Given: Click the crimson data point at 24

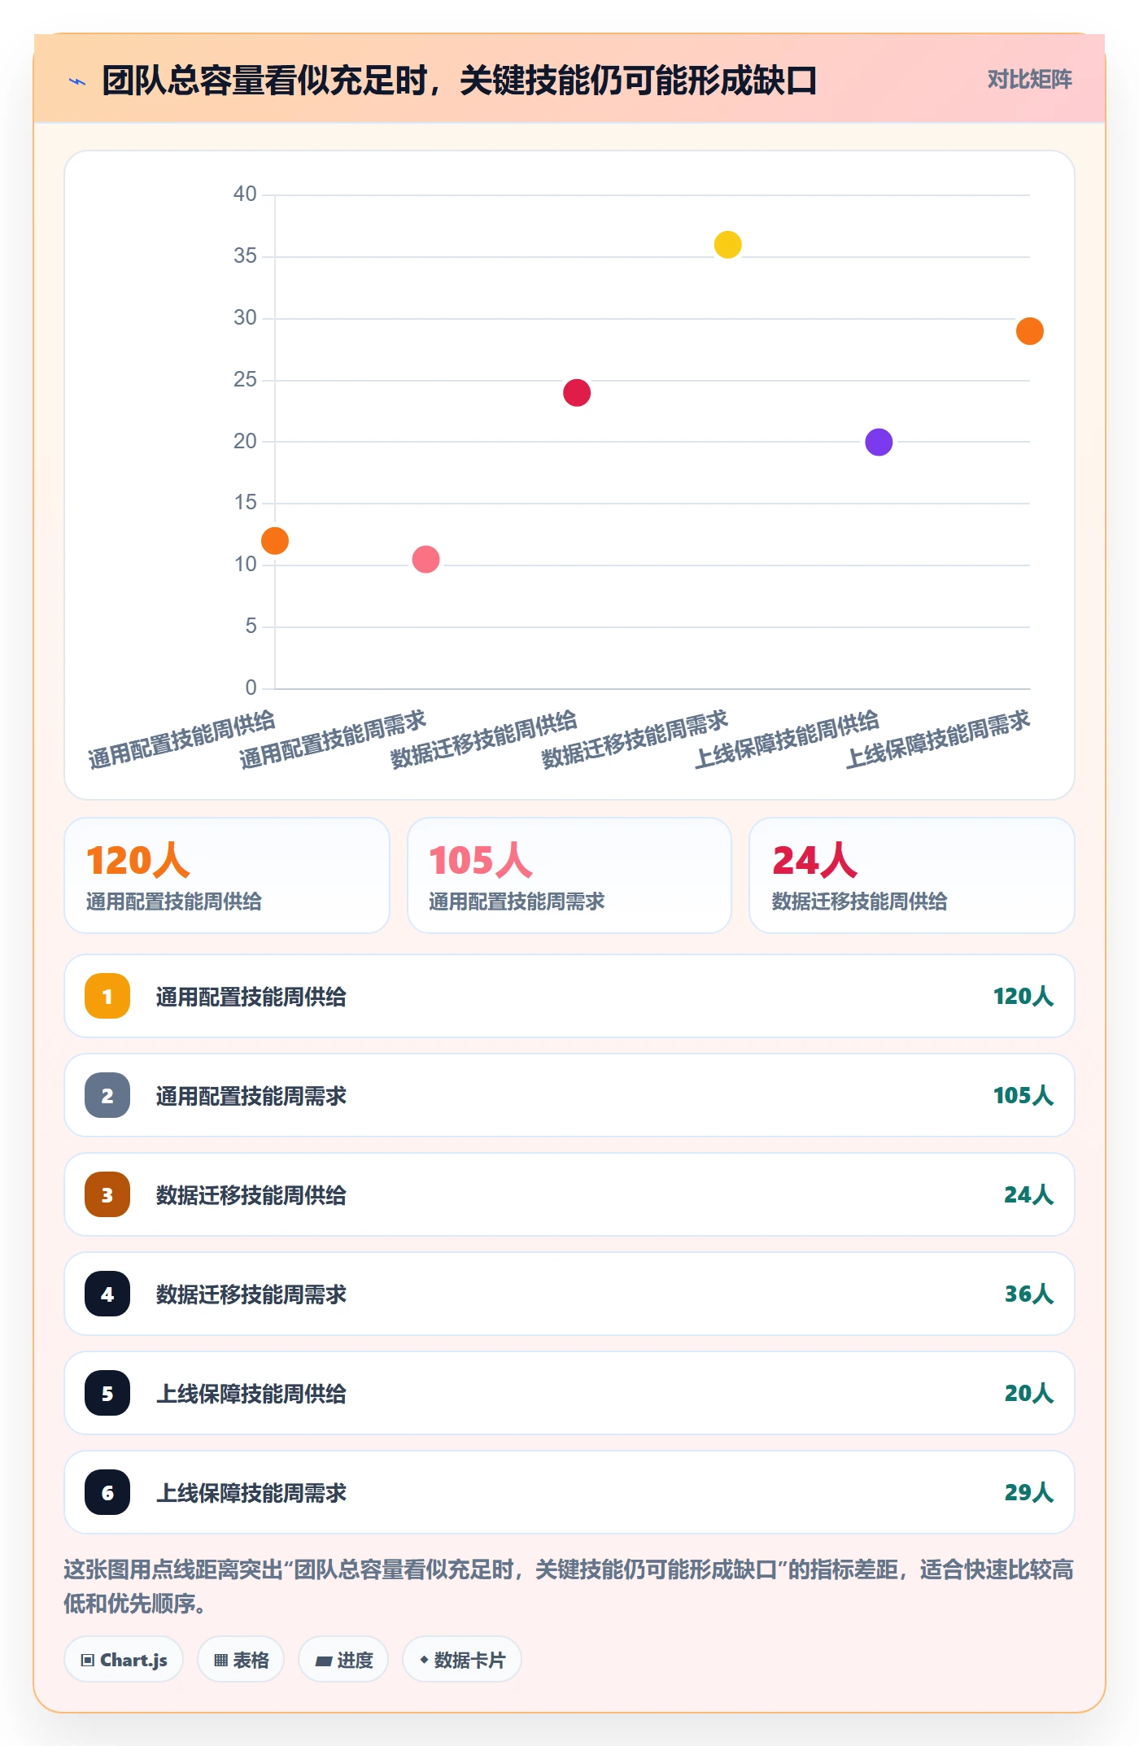Looking at the screenshot, I should click(x=577, y=393).
